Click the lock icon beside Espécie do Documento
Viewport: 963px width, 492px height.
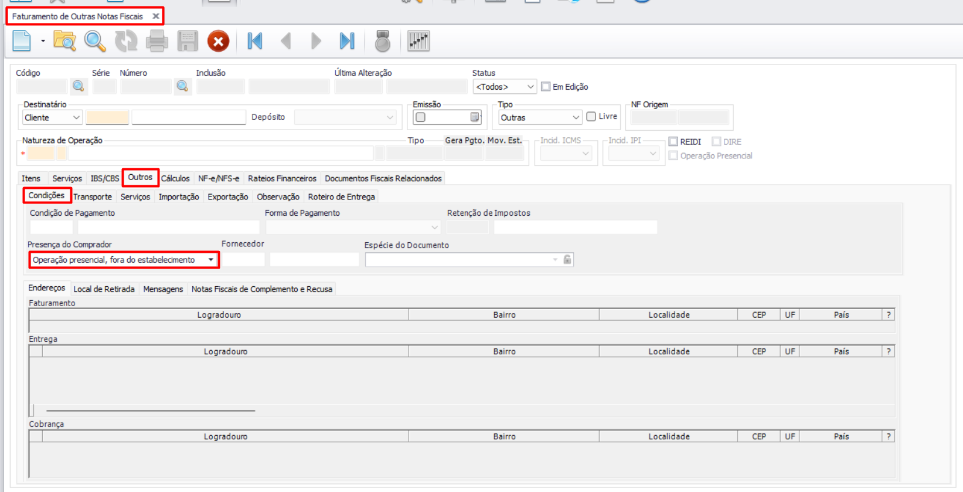(567, 260)
